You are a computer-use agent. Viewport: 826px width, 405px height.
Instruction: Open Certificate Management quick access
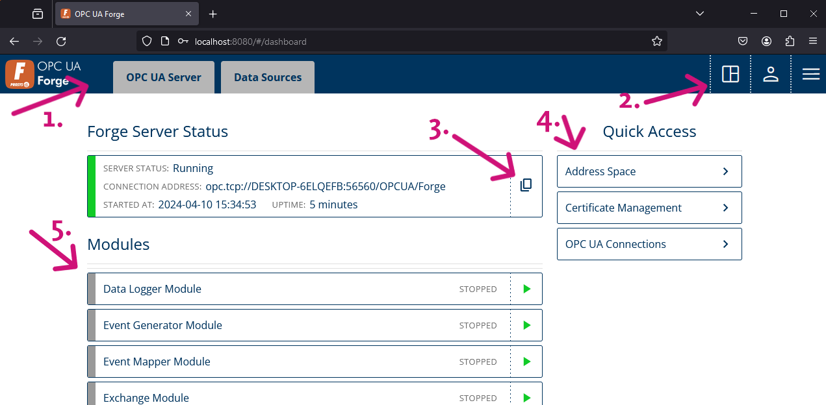point(649,208)
